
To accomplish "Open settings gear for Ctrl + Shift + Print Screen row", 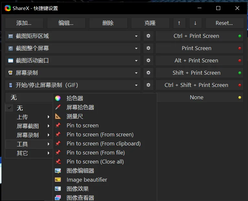I will click(148, 85).
